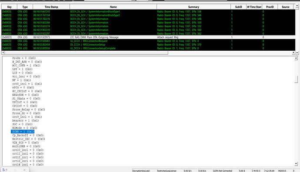Select the SystemInformationBlockType1 row with SFN 546
This screenshot has height=172, width=300.
click(x=148, y=15)
